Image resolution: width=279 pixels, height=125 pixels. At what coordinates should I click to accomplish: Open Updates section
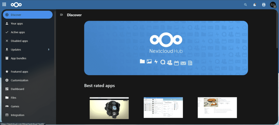pyautogui.click(x=28, y=50)
